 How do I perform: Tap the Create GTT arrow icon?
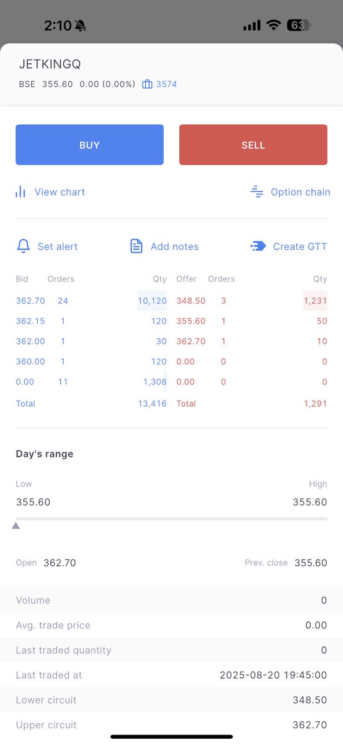[258, 246]
